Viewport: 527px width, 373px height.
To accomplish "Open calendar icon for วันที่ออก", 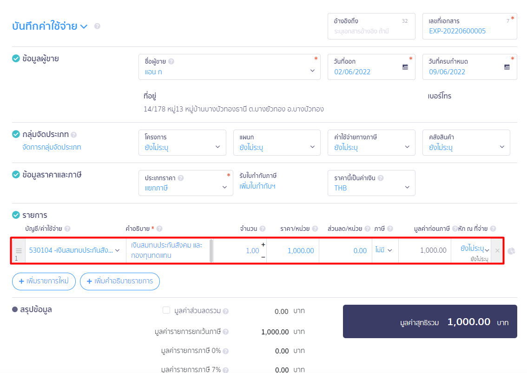I will click(405, 67).
